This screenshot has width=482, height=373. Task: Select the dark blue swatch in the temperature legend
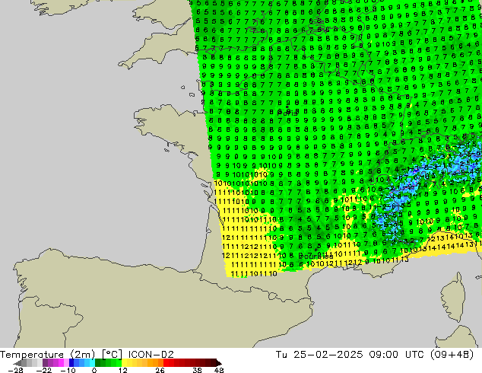71,363
